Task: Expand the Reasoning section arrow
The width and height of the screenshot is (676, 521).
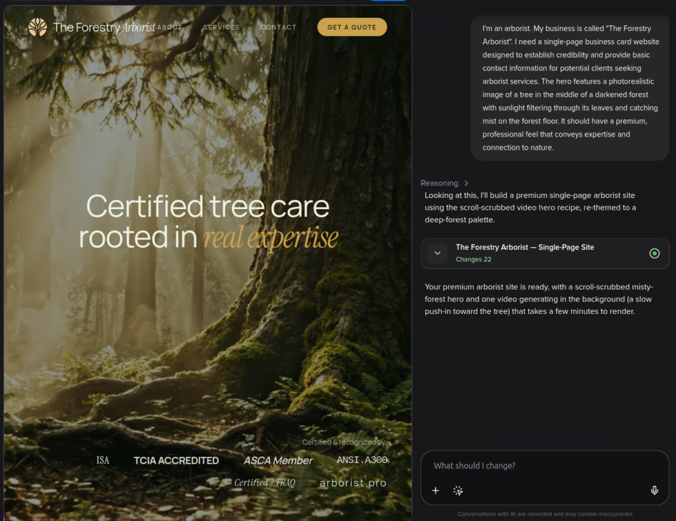Action: tap(466, 183)
